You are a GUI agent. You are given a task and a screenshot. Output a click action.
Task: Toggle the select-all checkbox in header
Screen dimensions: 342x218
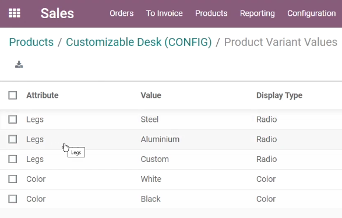(13, 96)
